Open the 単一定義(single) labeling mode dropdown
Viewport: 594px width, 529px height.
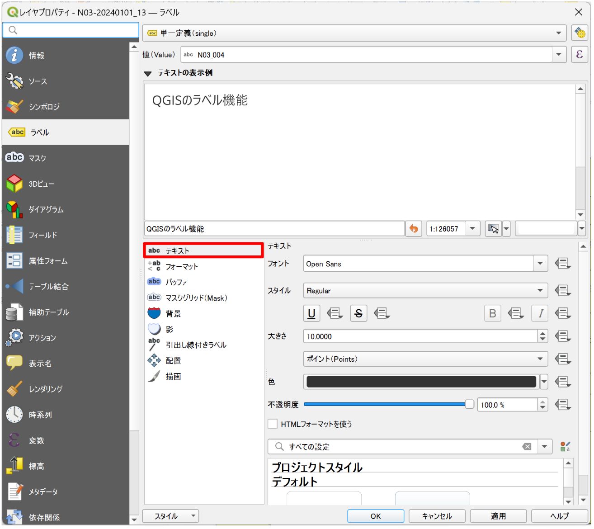point(354,33)
